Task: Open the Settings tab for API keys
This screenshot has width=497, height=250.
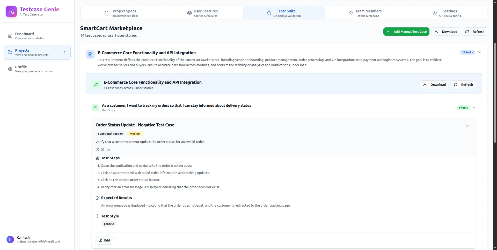Action: 447,13
